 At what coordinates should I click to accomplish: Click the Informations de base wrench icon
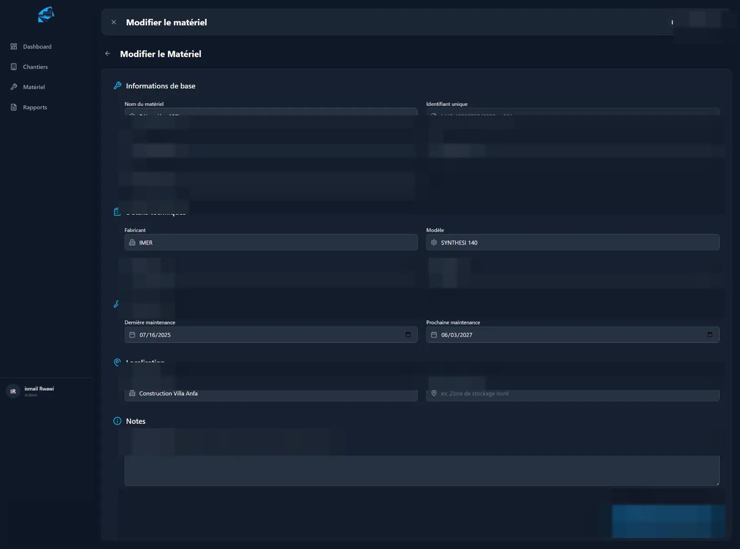click(x=118, y=85)
